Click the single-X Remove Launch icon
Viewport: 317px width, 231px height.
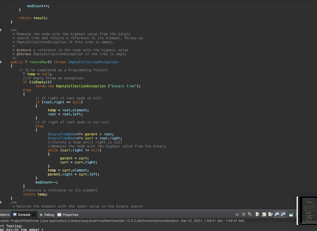[x=243, y=214]
